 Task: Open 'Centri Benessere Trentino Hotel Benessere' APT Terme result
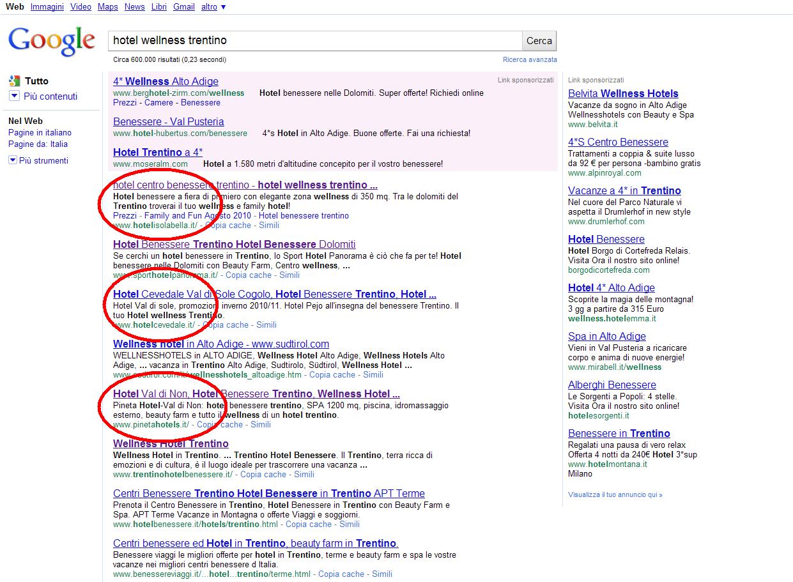(269, 493)
